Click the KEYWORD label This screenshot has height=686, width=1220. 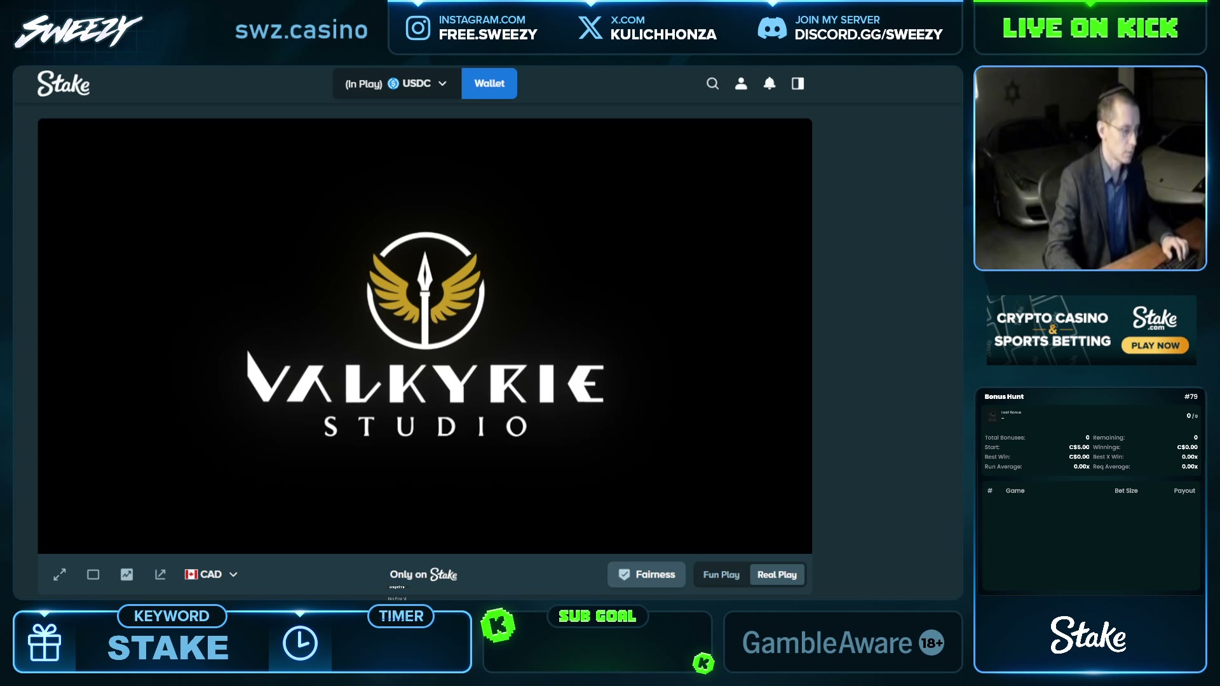(172, 616)
